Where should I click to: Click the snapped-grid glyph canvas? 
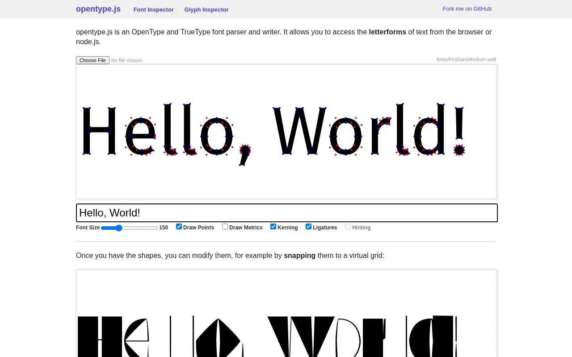point(286,313)
